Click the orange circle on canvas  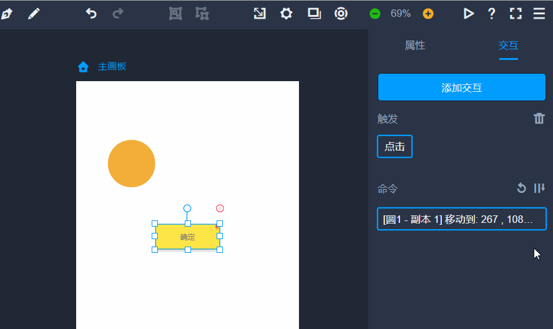tap(131, 164)
